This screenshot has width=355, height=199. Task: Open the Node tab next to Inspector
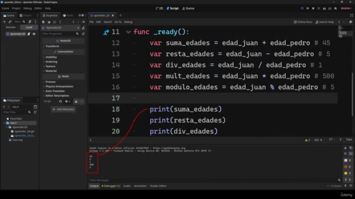68,15
